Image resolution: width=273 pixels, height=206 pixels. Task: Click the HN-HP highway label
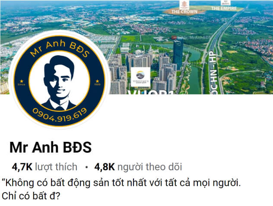[213, 72]
